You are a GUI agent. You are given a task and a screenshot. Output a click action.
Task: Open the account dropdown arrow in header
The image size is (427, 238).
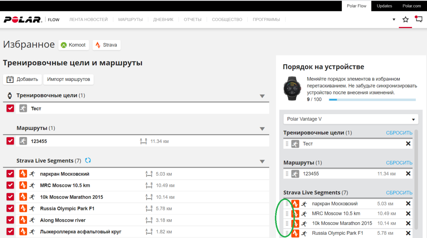pos(394,20)
